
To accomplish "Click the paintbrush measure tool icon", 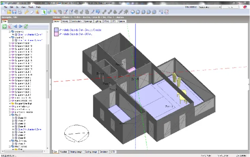I will click(92, 12).
